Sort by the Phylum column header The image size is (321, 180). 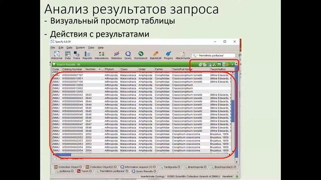pyautogui.click(x=111, y=69)
